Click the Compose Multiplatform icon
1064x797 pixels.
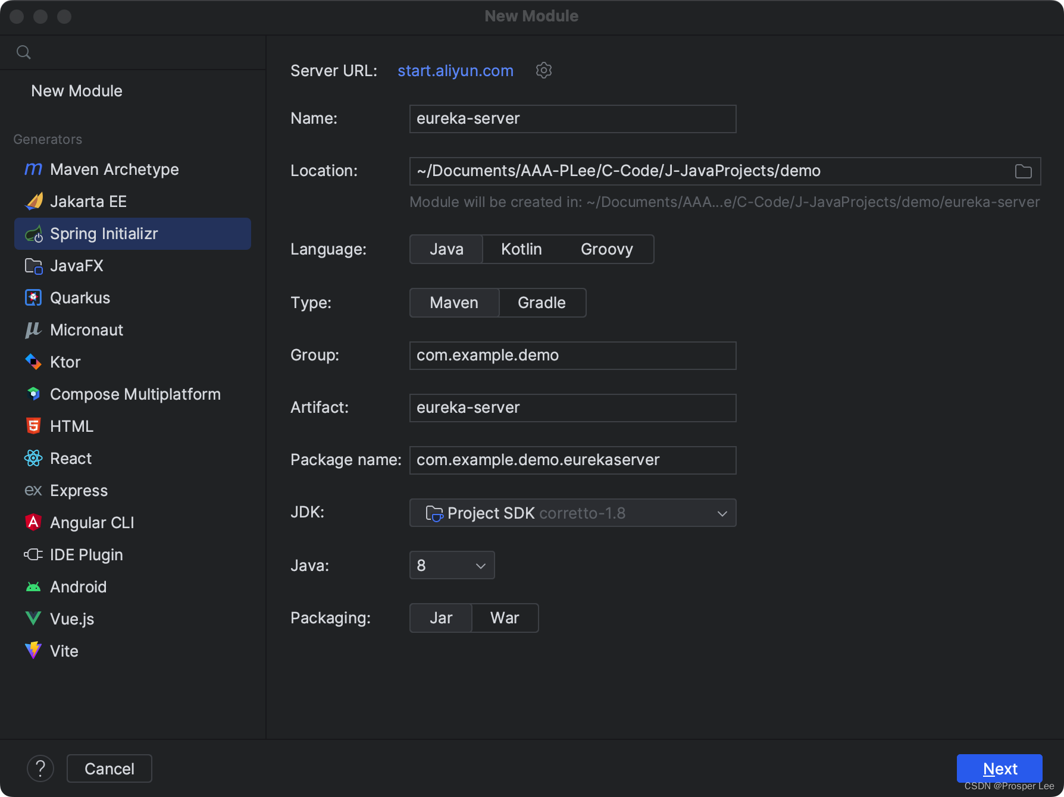pos(33,394)
